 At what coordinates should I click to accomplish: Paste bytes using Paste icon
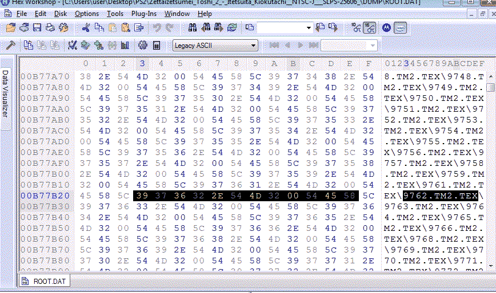pyautogui.click(x=113, y=28)
